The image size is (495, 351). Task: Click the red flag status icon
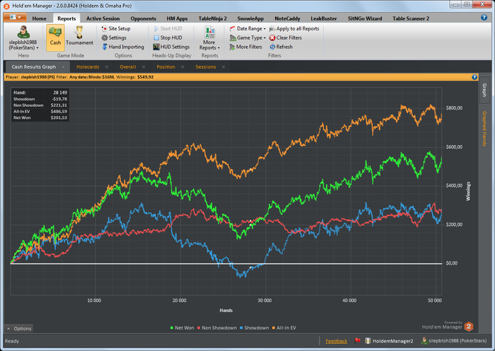point(357,341)
